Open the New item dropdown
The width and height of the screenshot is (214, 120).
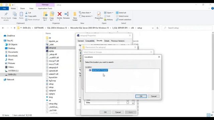click(x=85, y=13)
